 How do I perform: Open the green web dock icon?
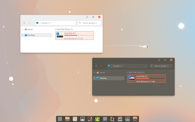coord(97,119)
